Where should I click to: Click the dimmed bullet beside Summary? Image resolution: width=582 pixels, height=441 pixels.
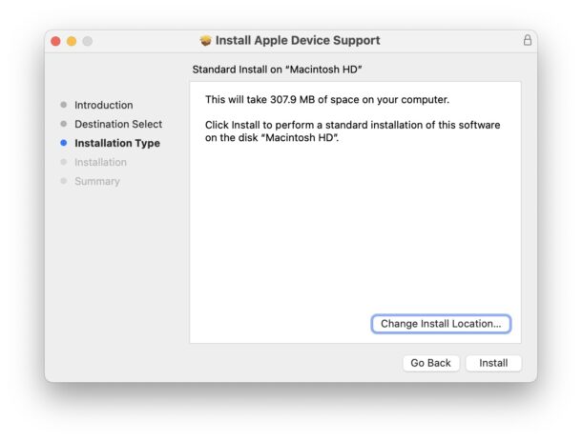(x=63, y=181)
